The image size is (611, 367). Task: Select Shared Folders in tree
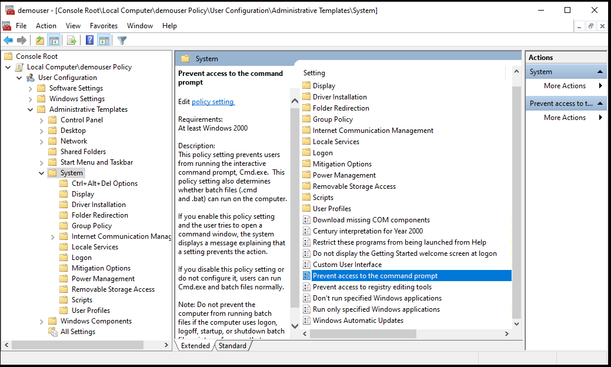click(x=83, y=152)
